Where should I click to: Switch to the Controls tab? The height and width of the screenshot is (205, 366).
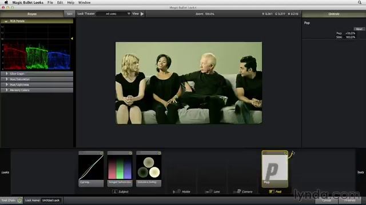pos(334,14)
